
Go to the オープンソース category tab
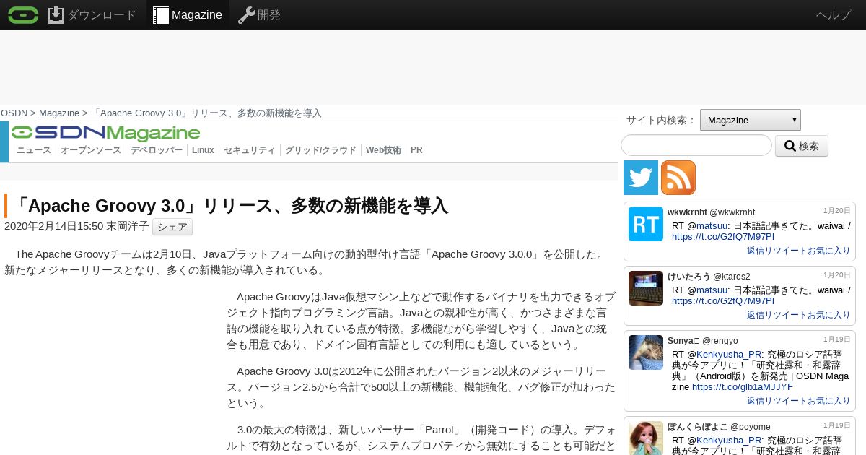tap(91, 150)
